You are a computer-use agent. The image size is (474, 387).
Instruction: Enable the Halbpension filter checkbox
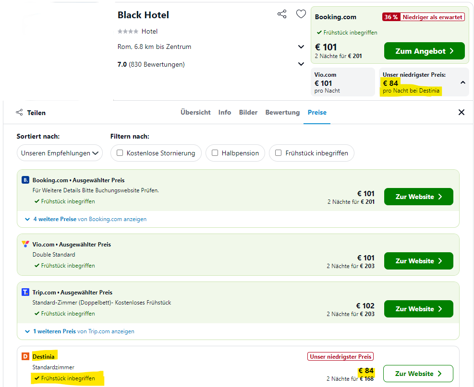(x=215, y=153)
